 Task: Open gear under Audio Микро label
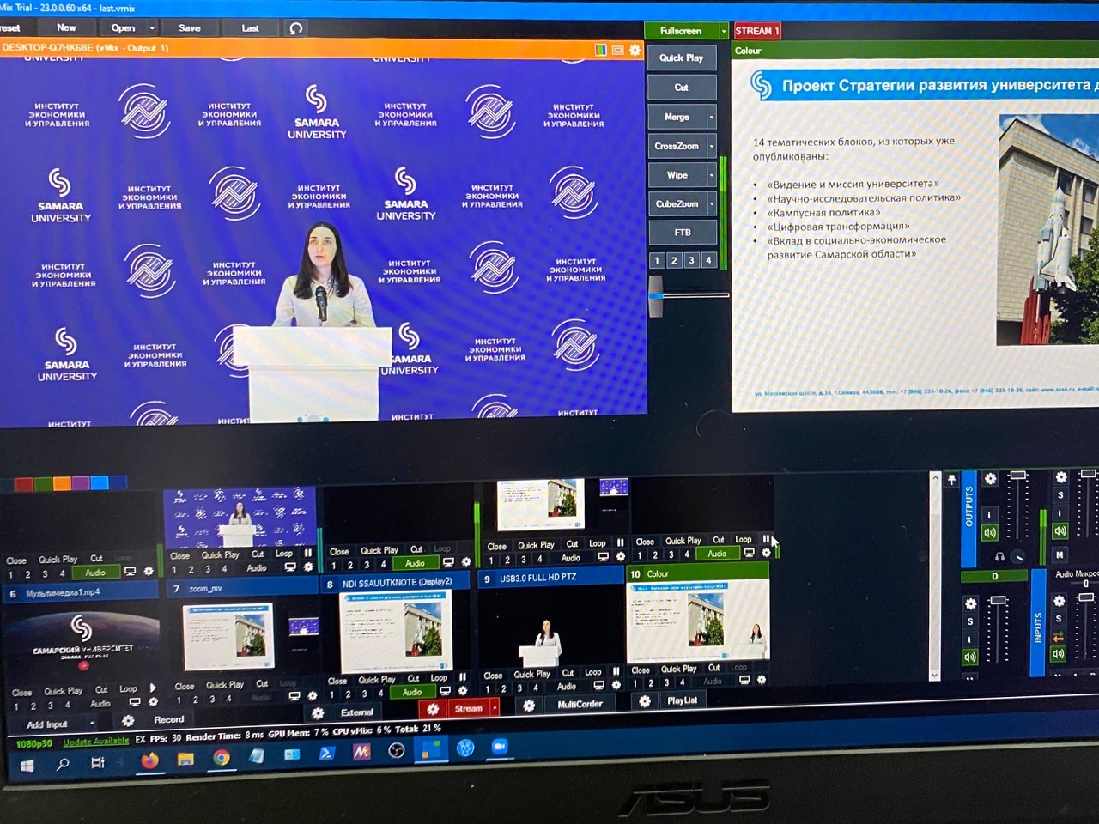[1060, 601]
